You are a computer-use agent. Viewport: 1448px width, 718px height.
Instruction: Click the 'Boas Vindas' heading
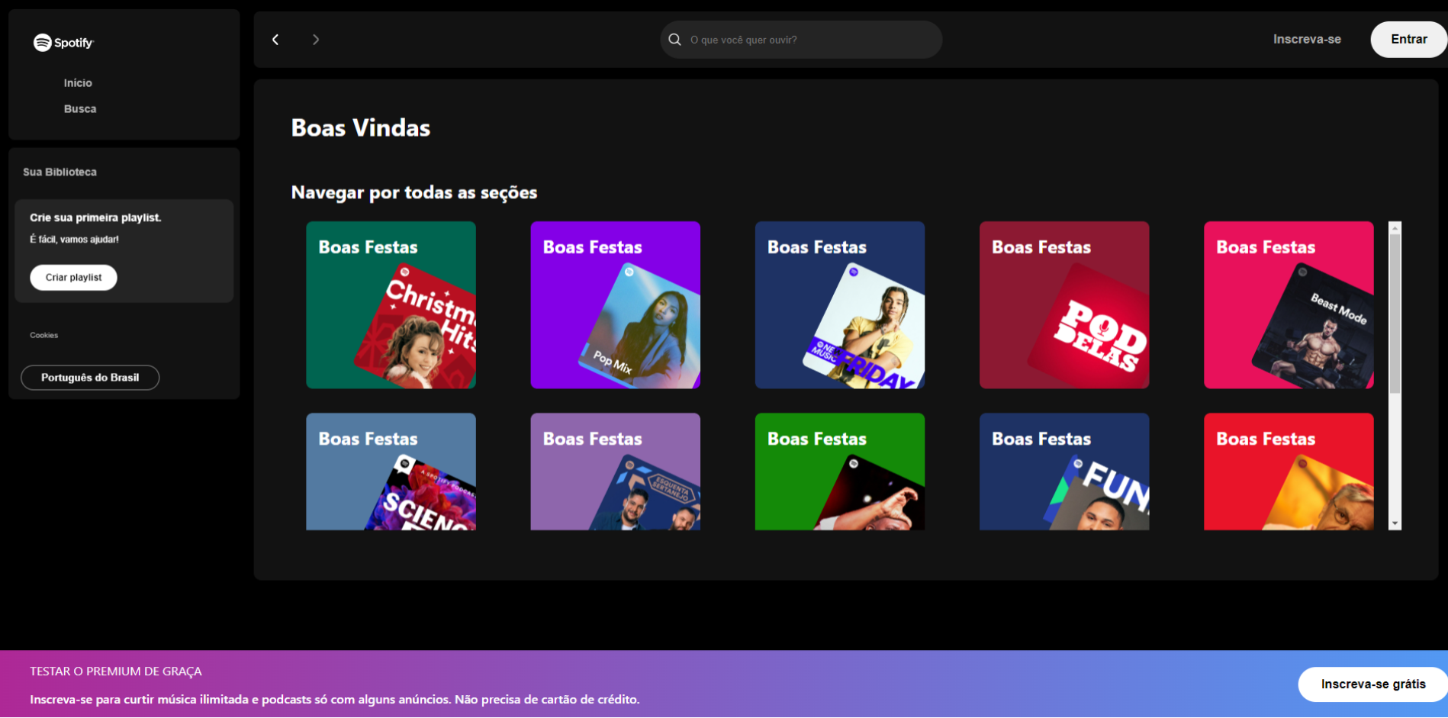pos(361,128)
